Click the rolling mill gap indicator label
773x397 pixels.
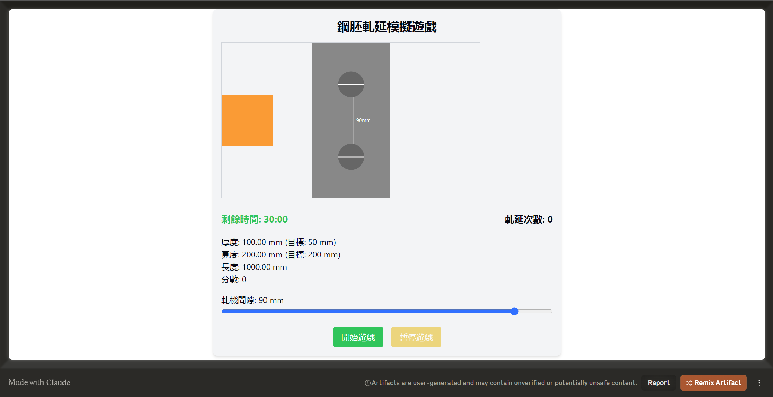252,300
